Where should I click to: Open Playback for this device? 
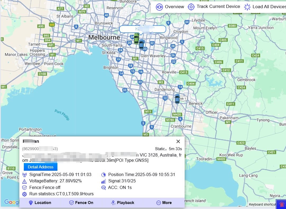tap(123, 203)
